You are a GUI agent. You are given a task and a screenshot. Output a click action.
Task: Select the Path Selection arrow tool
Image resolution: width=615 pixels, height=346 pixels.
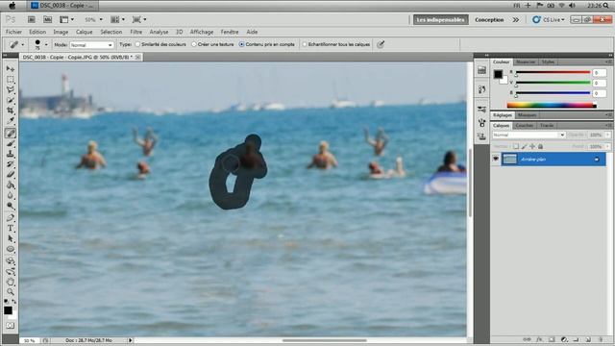coord(11,239)
